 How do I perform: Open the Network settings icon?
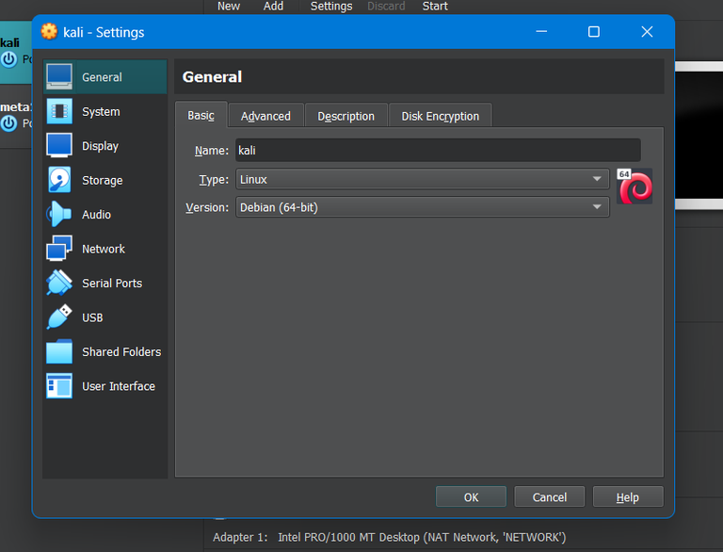click(x=59, y=249)
